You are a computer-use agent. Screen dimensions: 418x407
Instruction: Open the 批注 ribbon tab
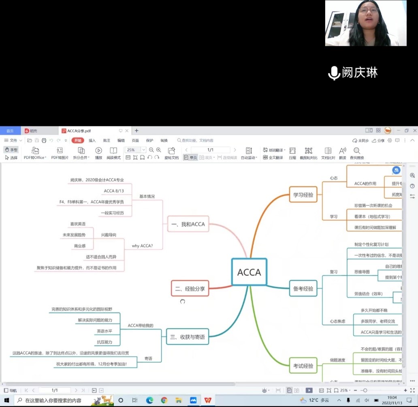(x=107, y=140)
